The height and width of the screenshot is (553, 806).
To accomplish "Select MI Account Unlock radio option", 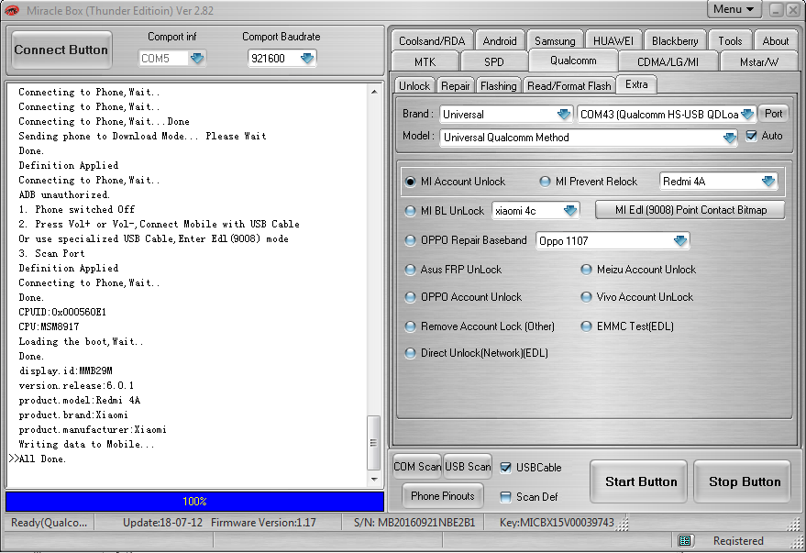I will coord(410,182).
